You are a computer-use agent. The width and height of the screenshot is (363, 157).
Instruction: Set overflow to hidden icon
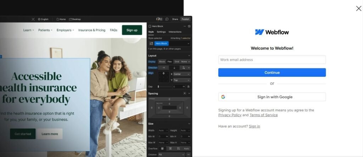tap(171, 149)
